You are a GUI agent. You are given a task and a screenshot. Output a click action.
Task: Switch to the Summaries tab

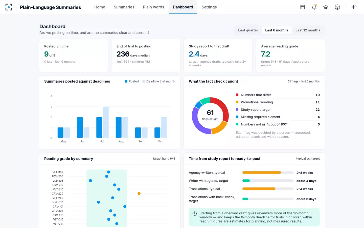click(x=124, y=7)
